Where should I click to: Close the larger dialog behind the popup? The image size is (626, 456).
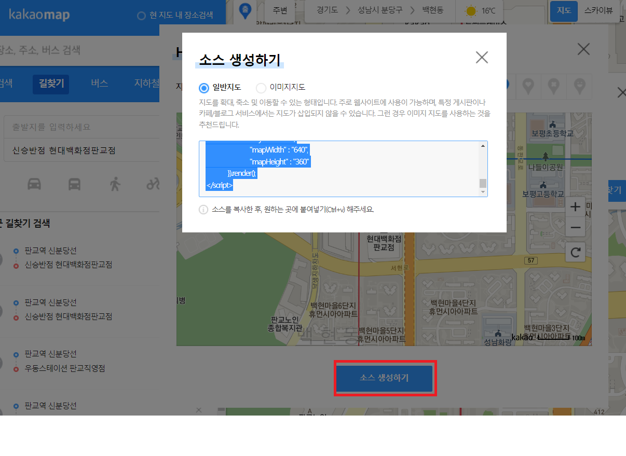583,49
